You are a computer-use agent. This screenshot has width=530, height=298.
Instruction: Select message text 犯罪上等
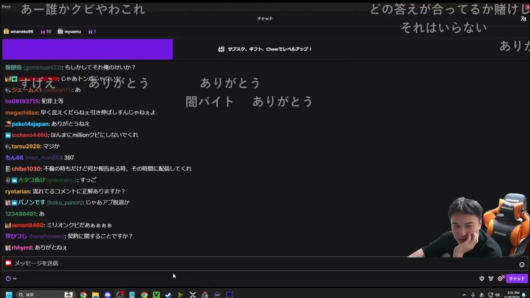52,101
